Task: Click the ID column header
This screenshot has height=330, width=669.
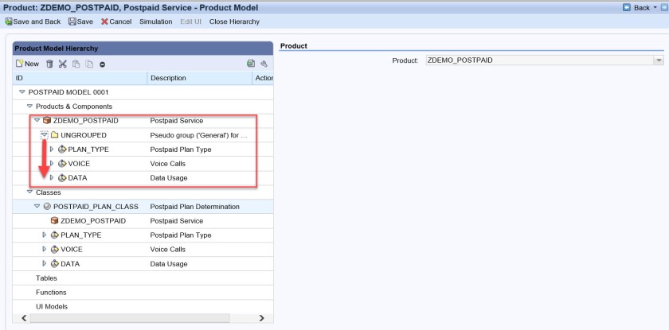Action: click(80, 78)
